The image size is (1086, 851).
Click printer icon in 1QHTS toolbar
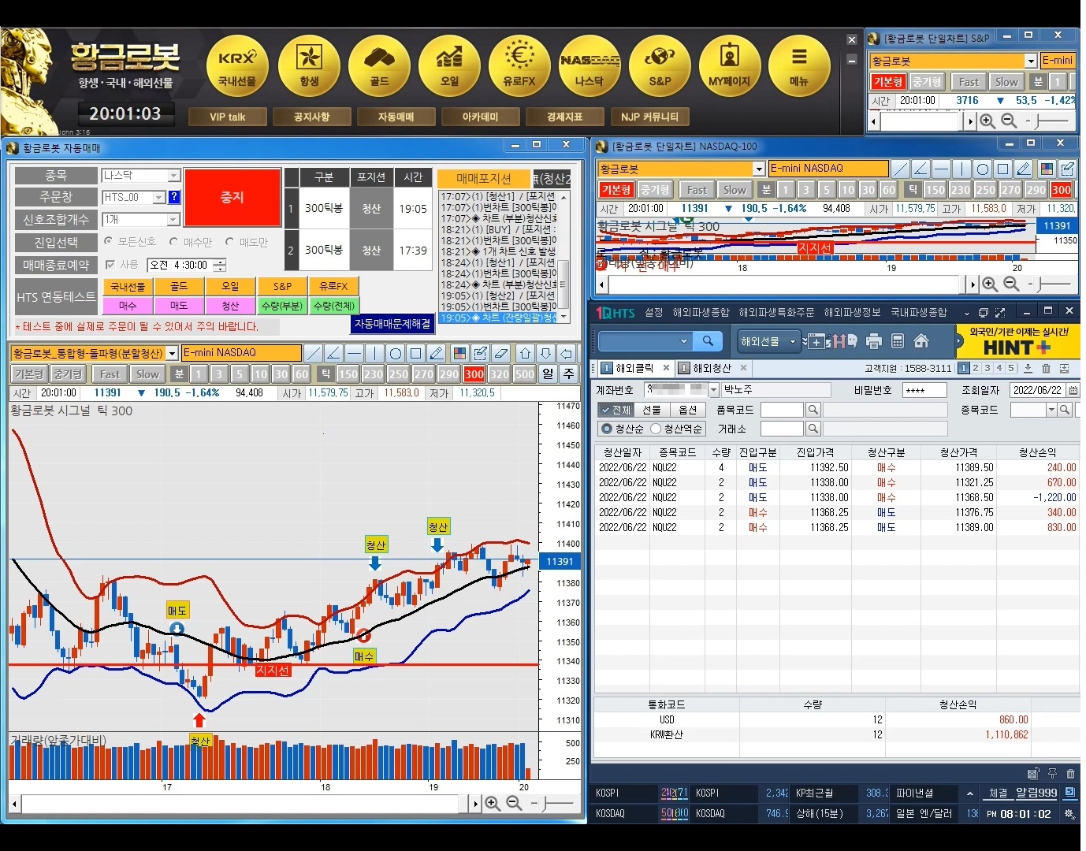point(873,341)
